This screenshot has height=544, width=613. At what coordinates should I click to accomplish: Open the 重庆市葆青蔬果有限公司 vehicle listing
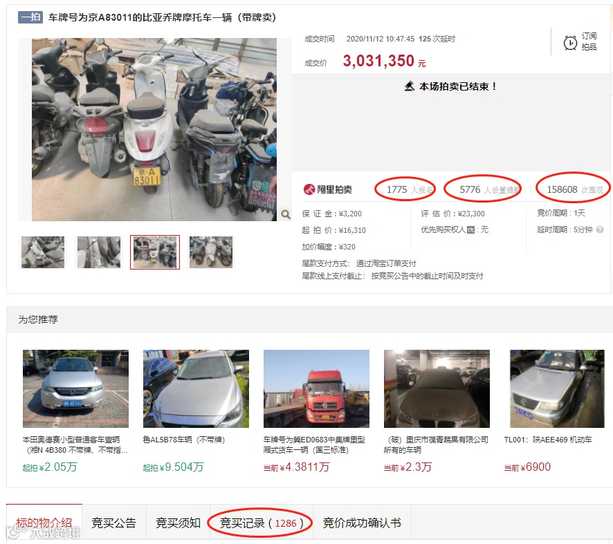pyautogui.click(x=436, y=444)
